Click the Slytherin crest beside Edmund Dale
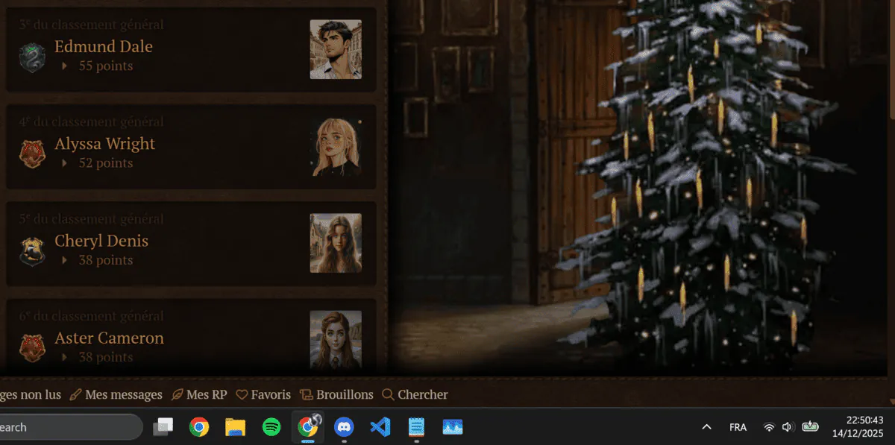Screen dimensions: 895x445 [32, 57]
